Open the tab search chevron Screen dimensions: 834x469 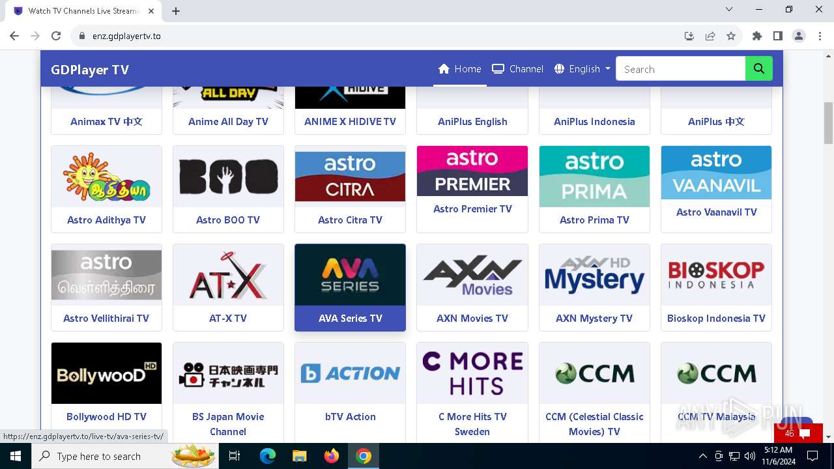[x=729, y=10]
